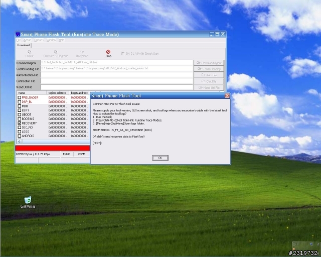Toggle the SEC_RO checkbox
The height and width of the screenshot is (257, 321).
pyautogui.click(x=19, y=127)
